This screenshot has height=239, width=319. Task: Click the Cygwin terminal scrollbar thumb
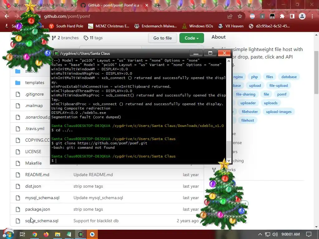[x=229, y=149]
